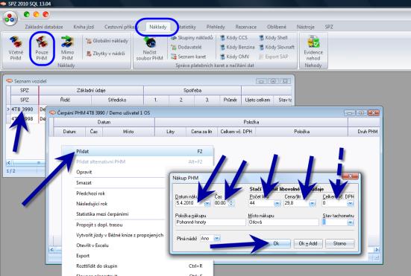Select Předchozí rok menu entry

tap(90, 193)
